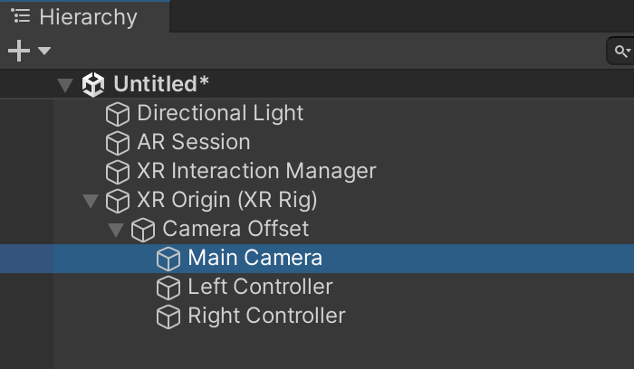
Task: Click the AR Session cube icon
Action: 118,143
